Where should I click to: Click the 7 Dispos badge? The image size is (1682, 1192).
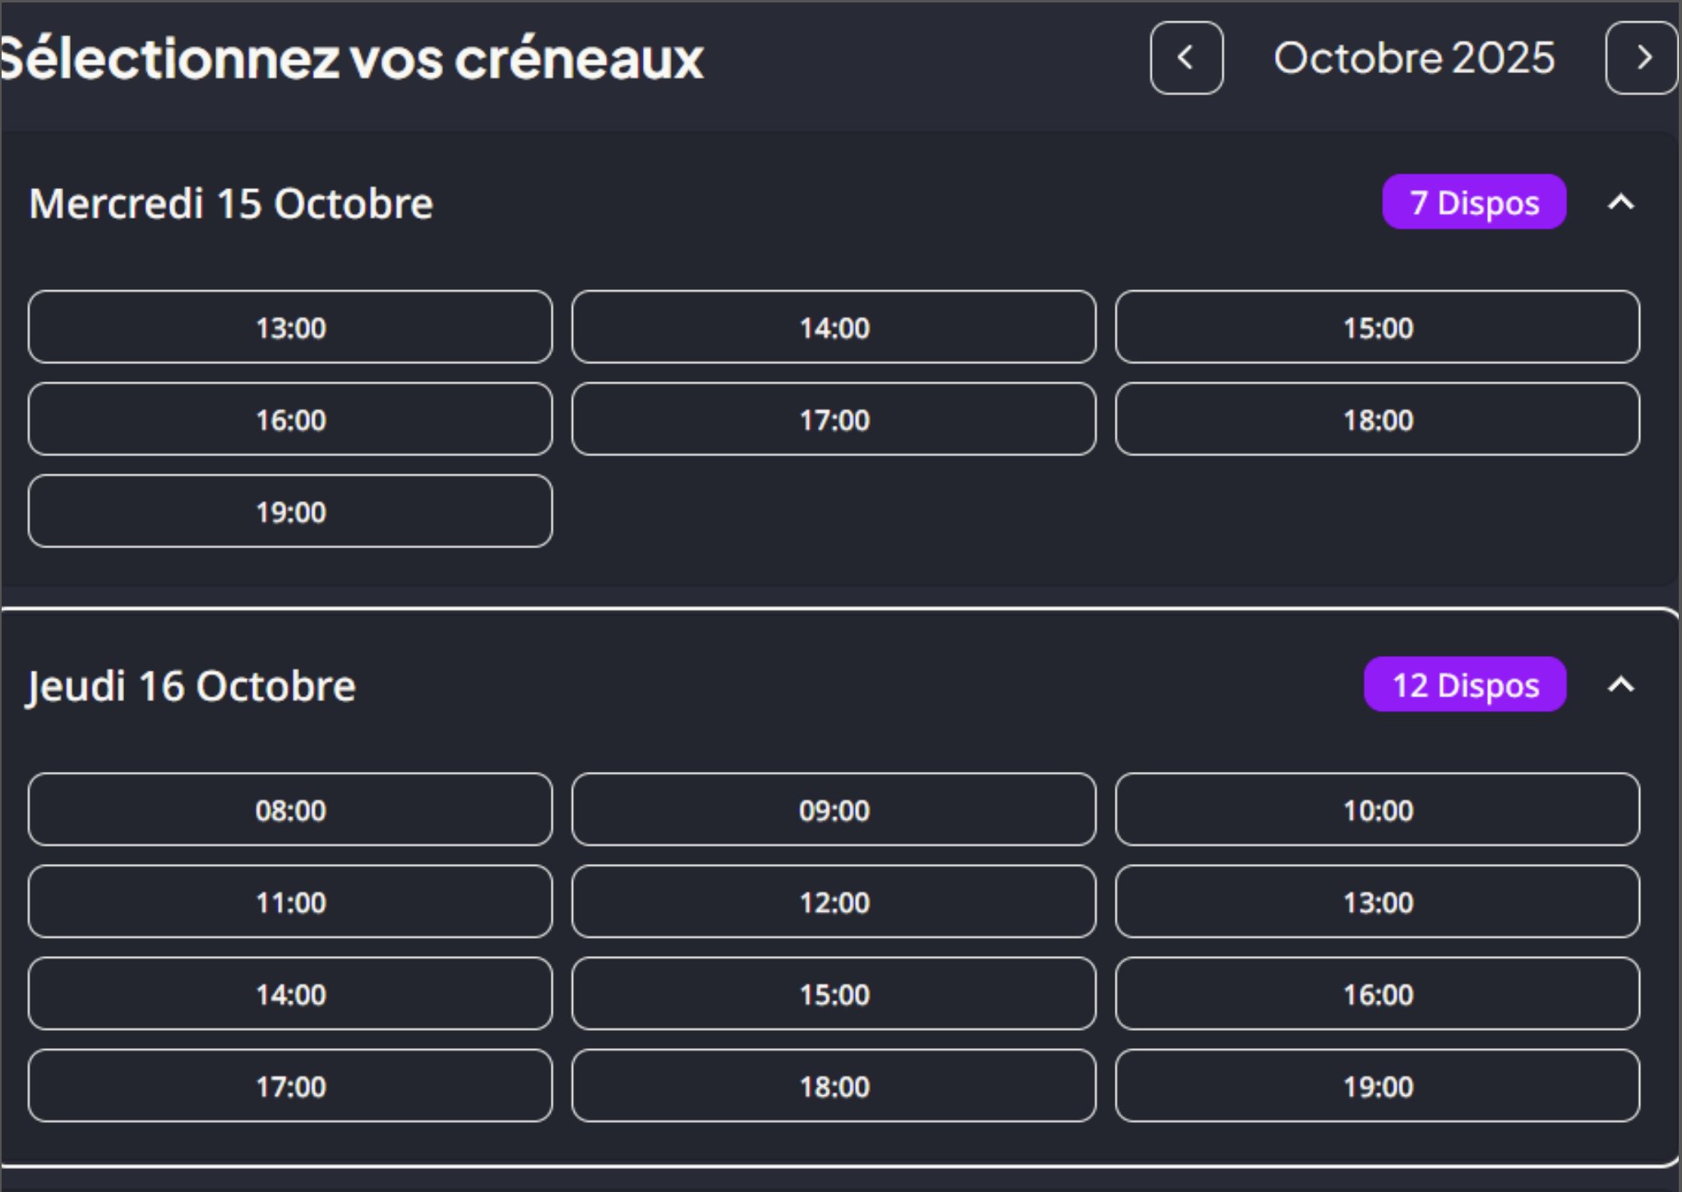click(x=1475, y=202)
